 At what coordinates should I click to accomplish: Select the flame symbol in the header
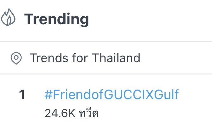pos(8,19)
